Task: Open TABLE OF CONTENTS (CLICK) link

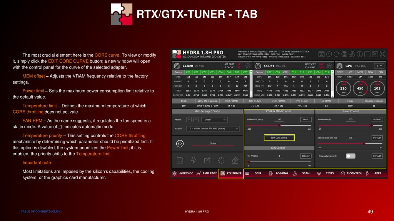Action: coord(41,211)
